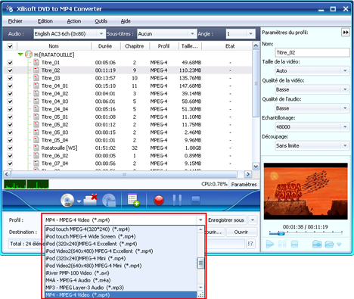Click the Ratatouille video preview thumbnail

306,191
